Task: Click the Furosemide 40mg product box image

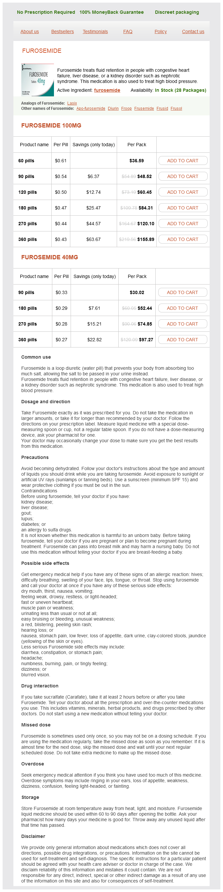Action: pos(37,80)
